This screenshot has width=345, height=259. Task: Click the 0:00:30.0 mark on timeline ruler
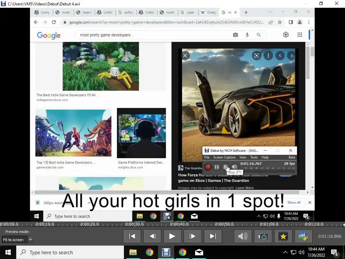pyautogui.click(x=134, y=224)
